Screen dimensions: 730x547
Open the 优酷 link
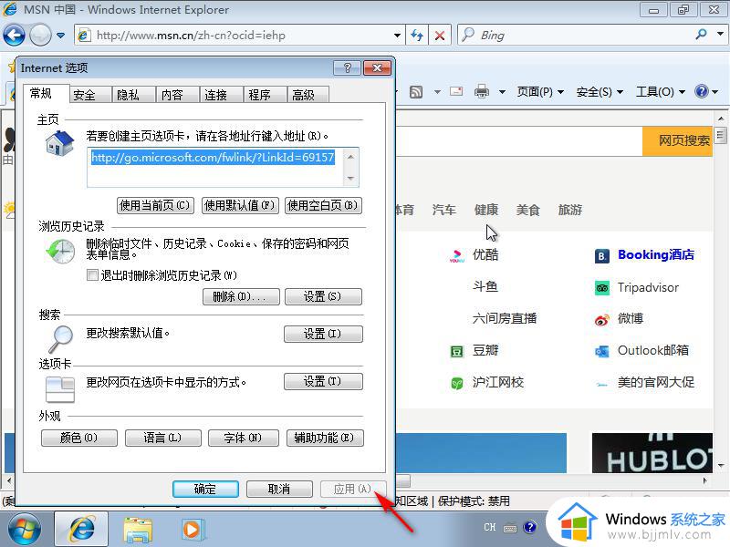pos(485,254)
